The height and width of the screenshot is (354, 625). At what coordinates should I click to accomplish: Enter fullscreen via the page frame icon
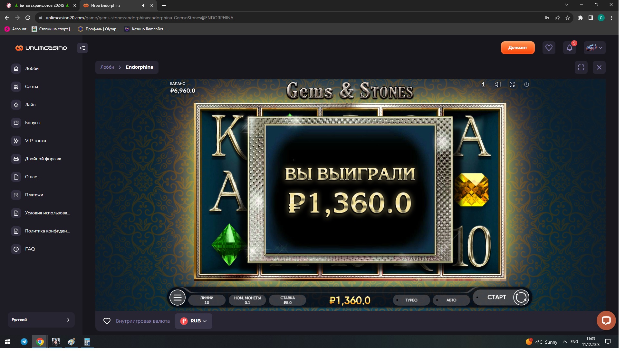[581, 67]
